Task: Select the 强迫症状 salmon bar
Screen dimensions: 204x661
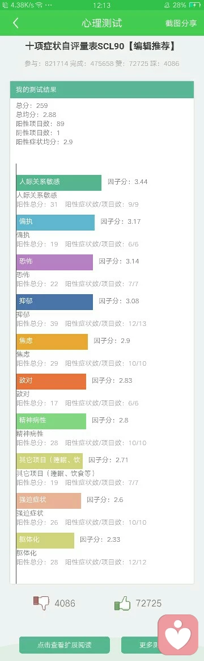Action: point(49,500)
